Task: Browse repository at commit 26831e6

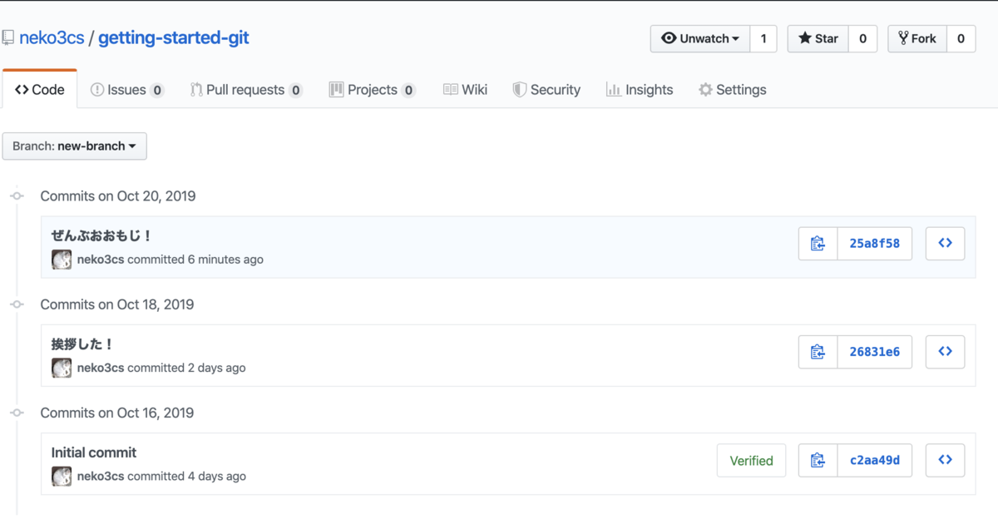Action: click(945, 352)
